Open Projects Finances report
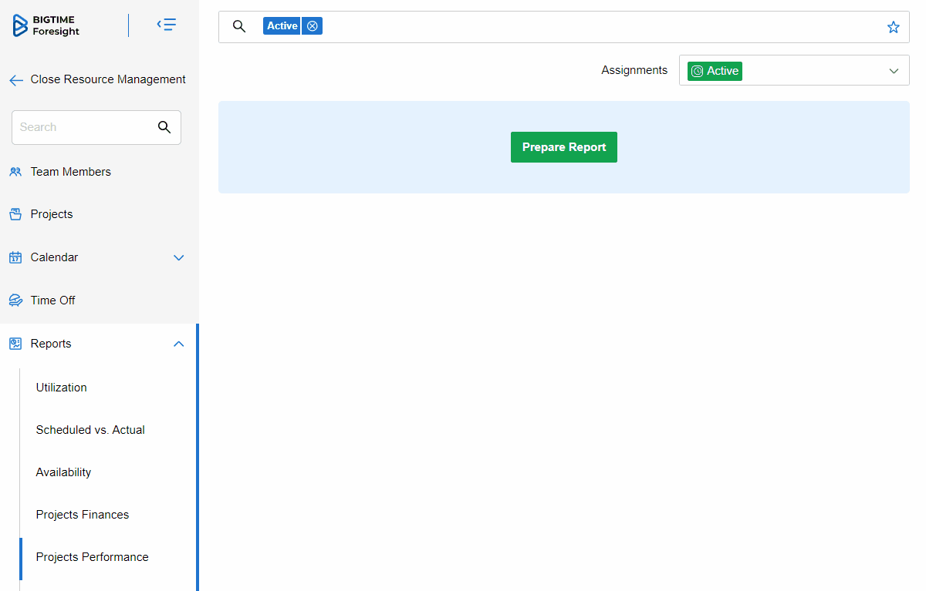 (x=83, y=515)
